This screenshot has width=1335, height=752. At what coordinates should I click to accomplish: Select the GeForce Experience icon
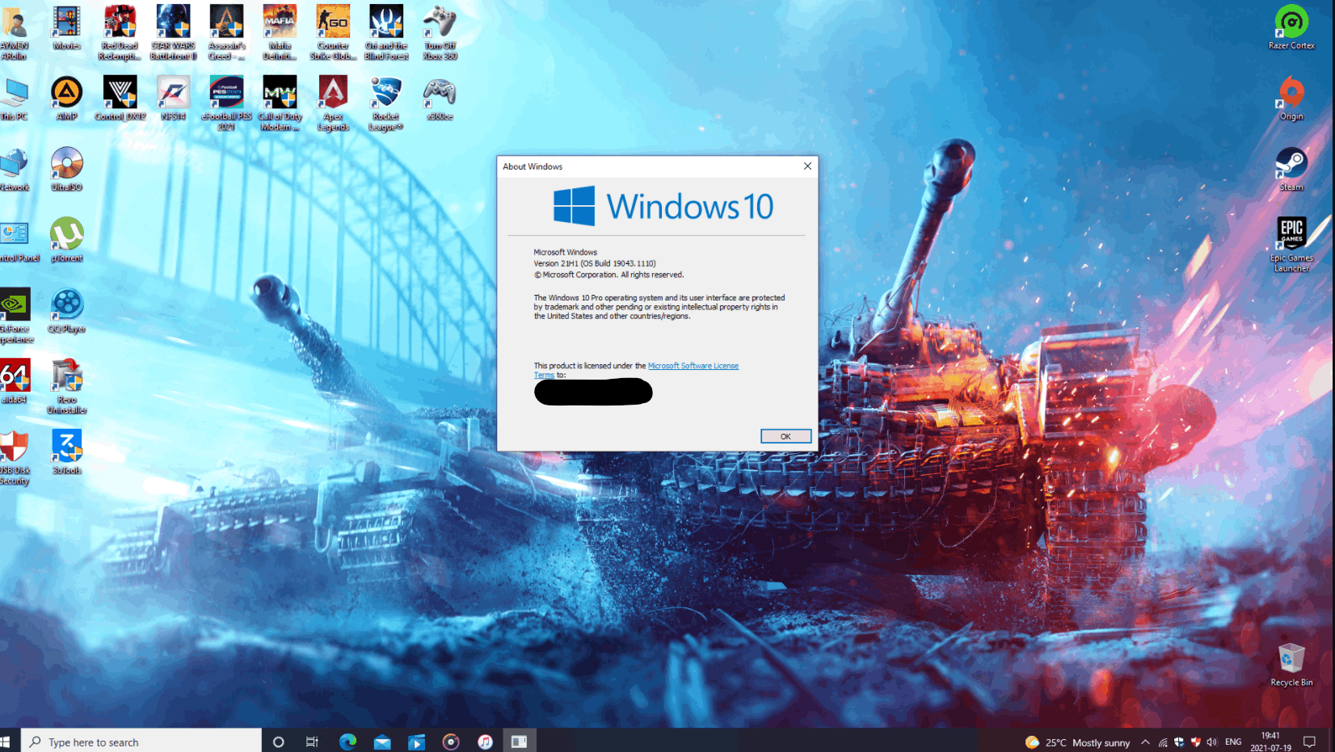[15, 316]
